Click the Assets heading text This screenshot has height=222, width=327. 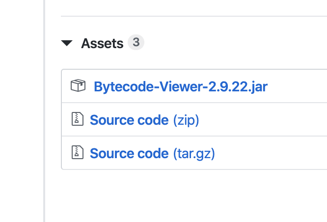(102, 43)
